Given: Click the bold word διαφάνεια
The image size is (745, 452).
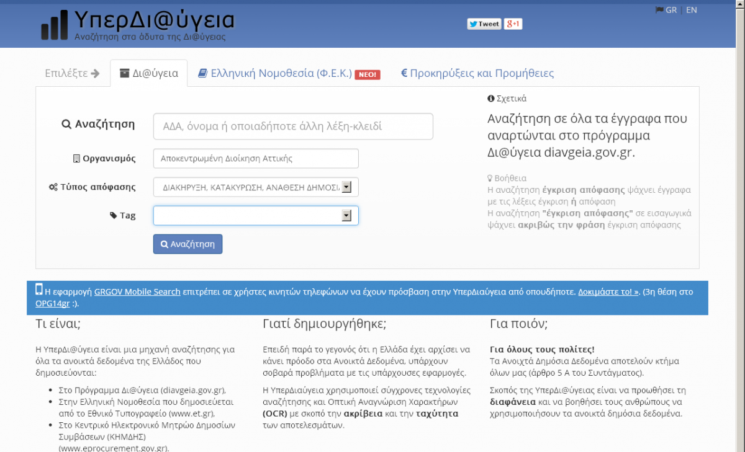Looking at the screenshot, I should pos(512,402).
